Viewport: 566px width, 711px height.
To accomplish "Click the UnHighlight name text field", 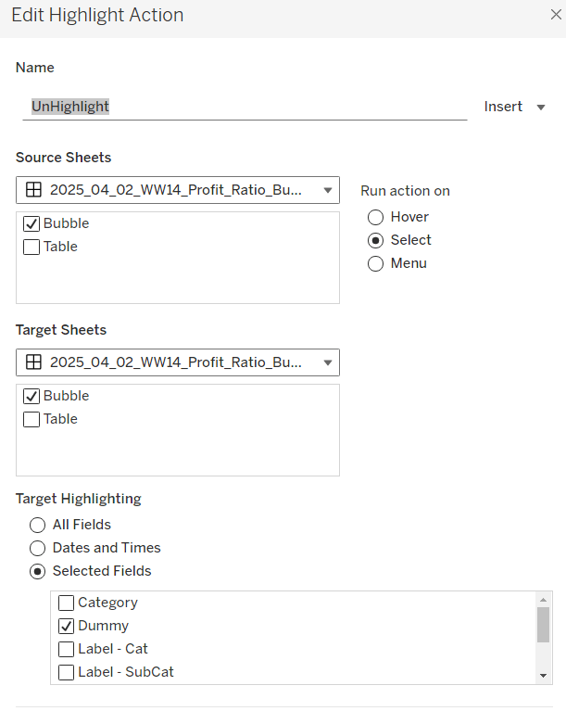I will (245, 107).
